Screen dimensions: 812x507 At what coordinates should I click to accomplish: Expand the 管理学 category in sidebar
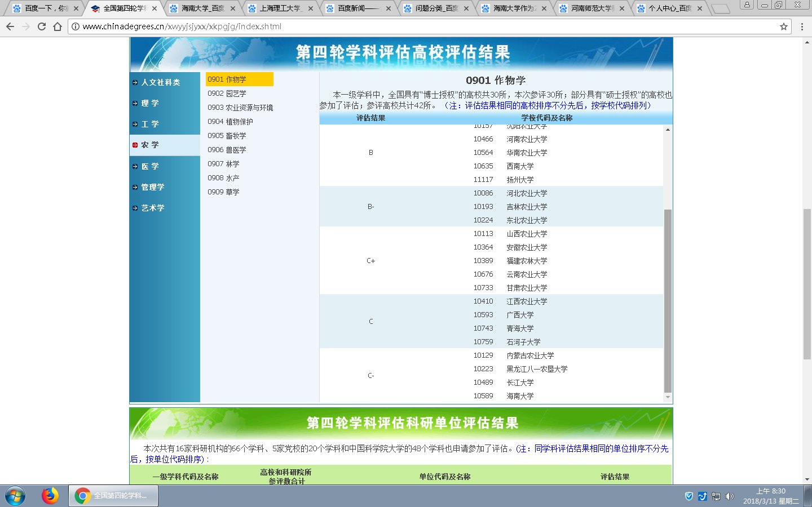pyautogui.click(x=152, y=186)
